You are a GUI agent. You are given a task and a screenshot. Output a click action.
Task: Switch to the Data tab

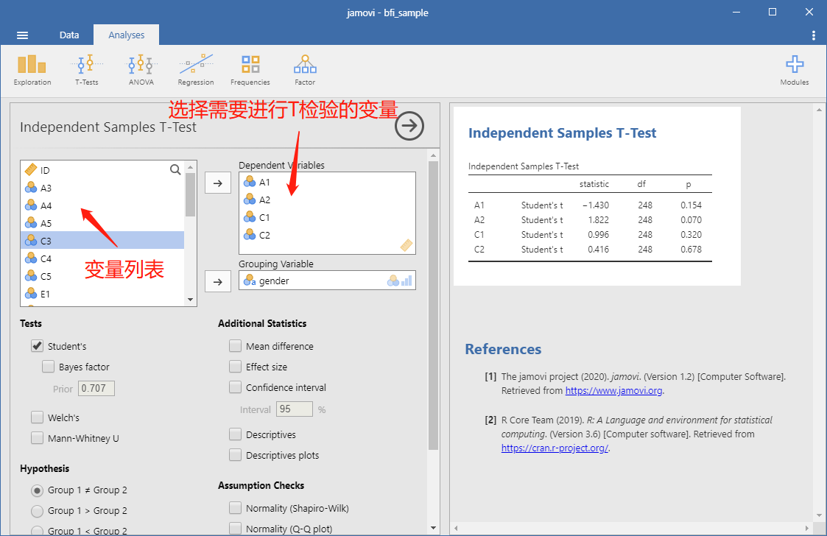point(69,35)
